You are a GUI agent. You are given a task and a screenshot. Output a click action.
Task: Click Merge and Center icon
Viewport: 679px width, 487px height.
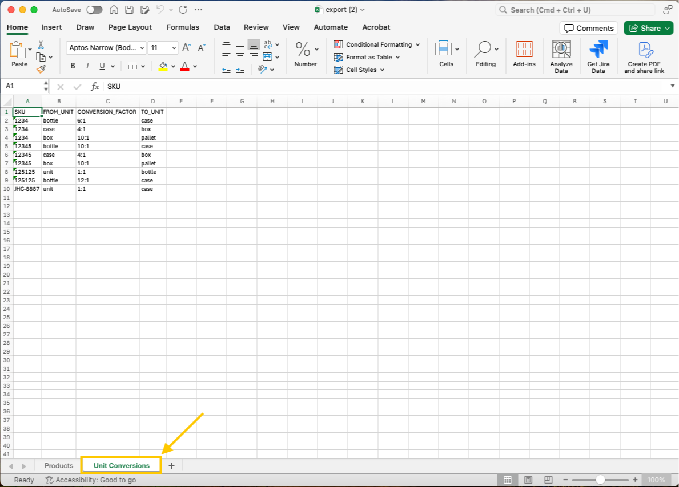pos(267,56)
